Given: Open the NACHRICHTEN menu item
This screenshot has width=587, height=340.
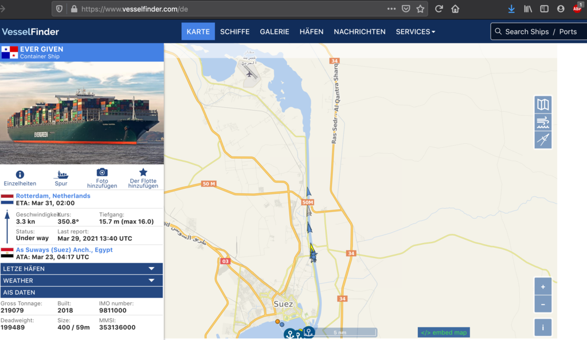Looking at the screenshot, I should [359, 32].
